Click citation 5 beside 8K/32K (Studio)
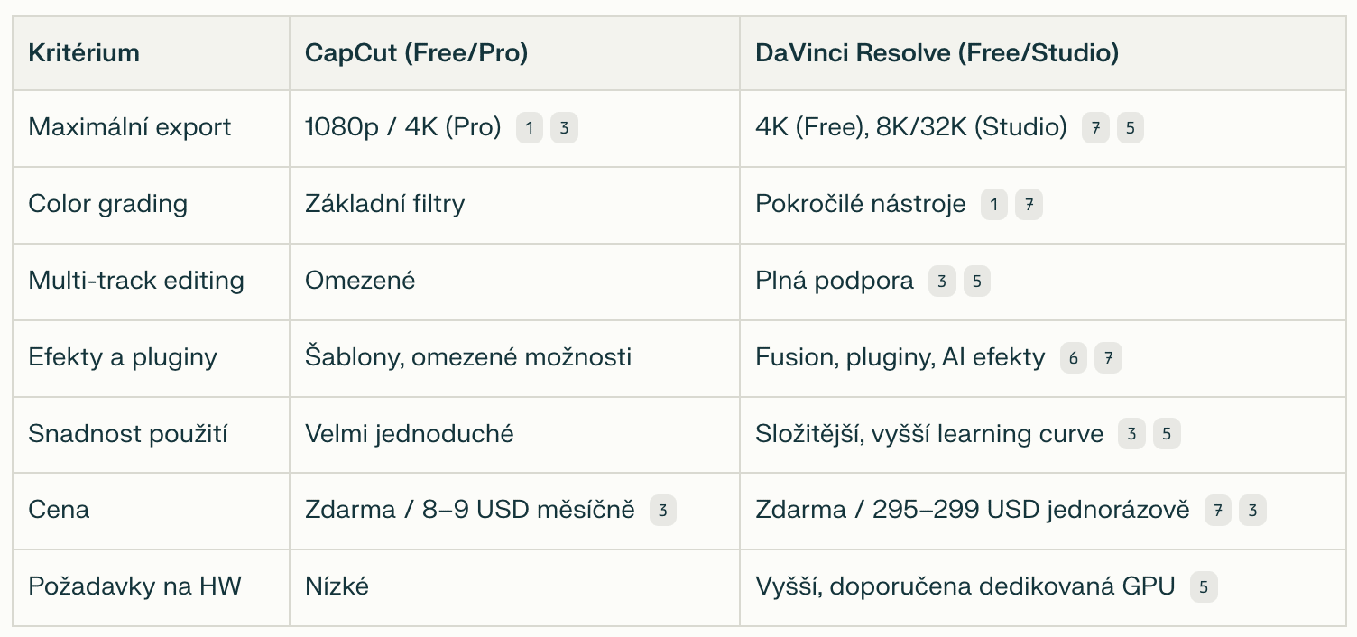 [x=1131, y=128]
